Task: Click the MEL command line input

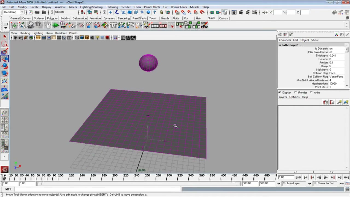Action: 98,189
